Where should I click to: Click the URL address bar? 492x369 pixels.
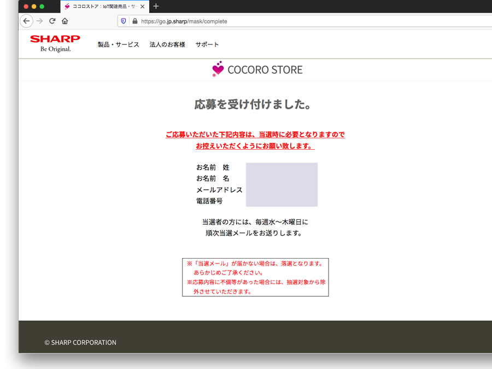tap(304, 21)
